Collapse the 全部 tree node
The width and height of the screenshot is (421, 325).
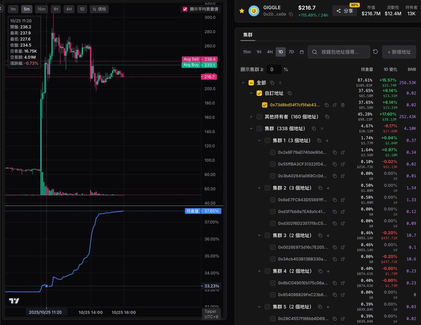(243, 83)
